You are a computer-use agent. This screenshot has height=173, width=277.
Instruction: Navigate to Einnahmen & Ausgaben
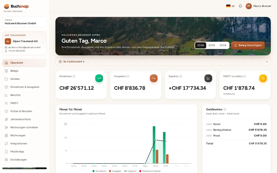coord(25,87)
